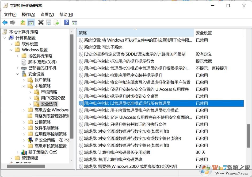Click the Back arrow in the toolbar
Image resolution: width=252 pixels, height=177 pixels.
[5, 23]
